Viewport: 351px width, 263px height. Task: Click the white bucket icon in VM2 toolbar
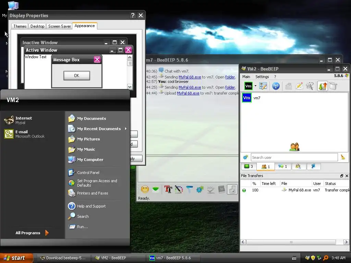point(333,86)
